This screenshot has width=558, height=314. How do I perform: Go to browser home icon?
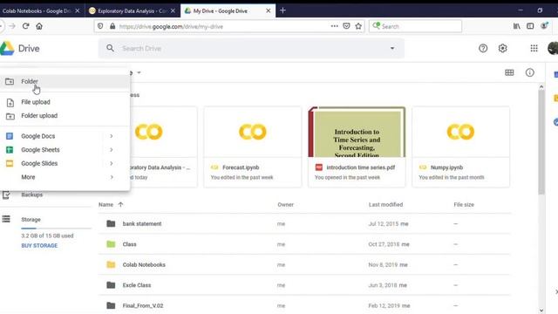pos(39,26)
